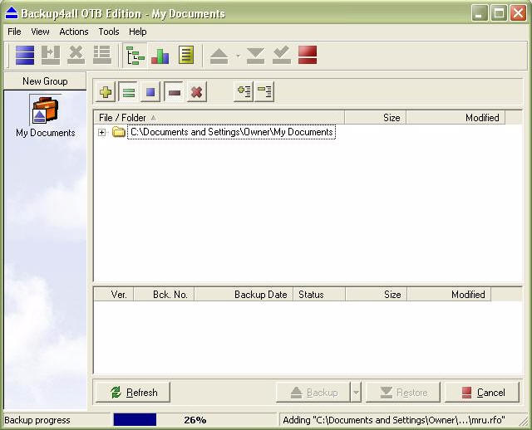This screenshot has height=430, width=532.
Task: Open the View menu
Action: (40, 32)
